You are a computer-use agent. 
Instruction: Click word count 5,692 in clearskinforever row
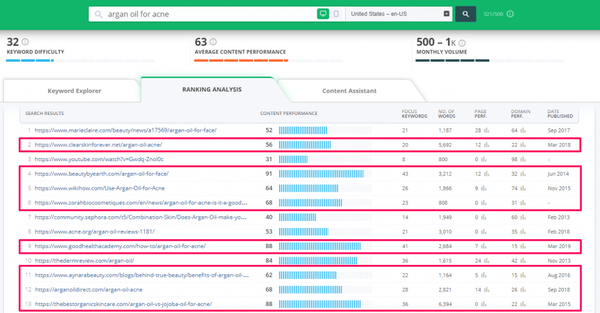coord(445,145)
